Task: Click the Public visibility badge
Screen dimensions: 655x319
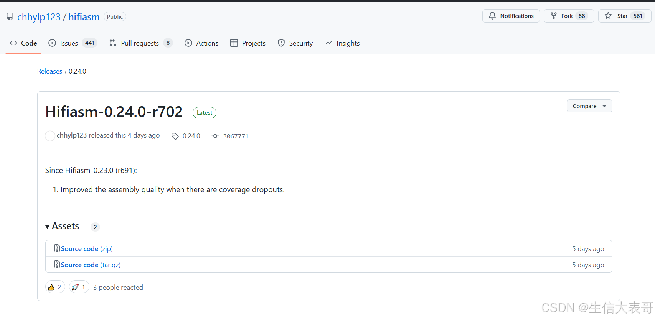Action: point(115,17)
